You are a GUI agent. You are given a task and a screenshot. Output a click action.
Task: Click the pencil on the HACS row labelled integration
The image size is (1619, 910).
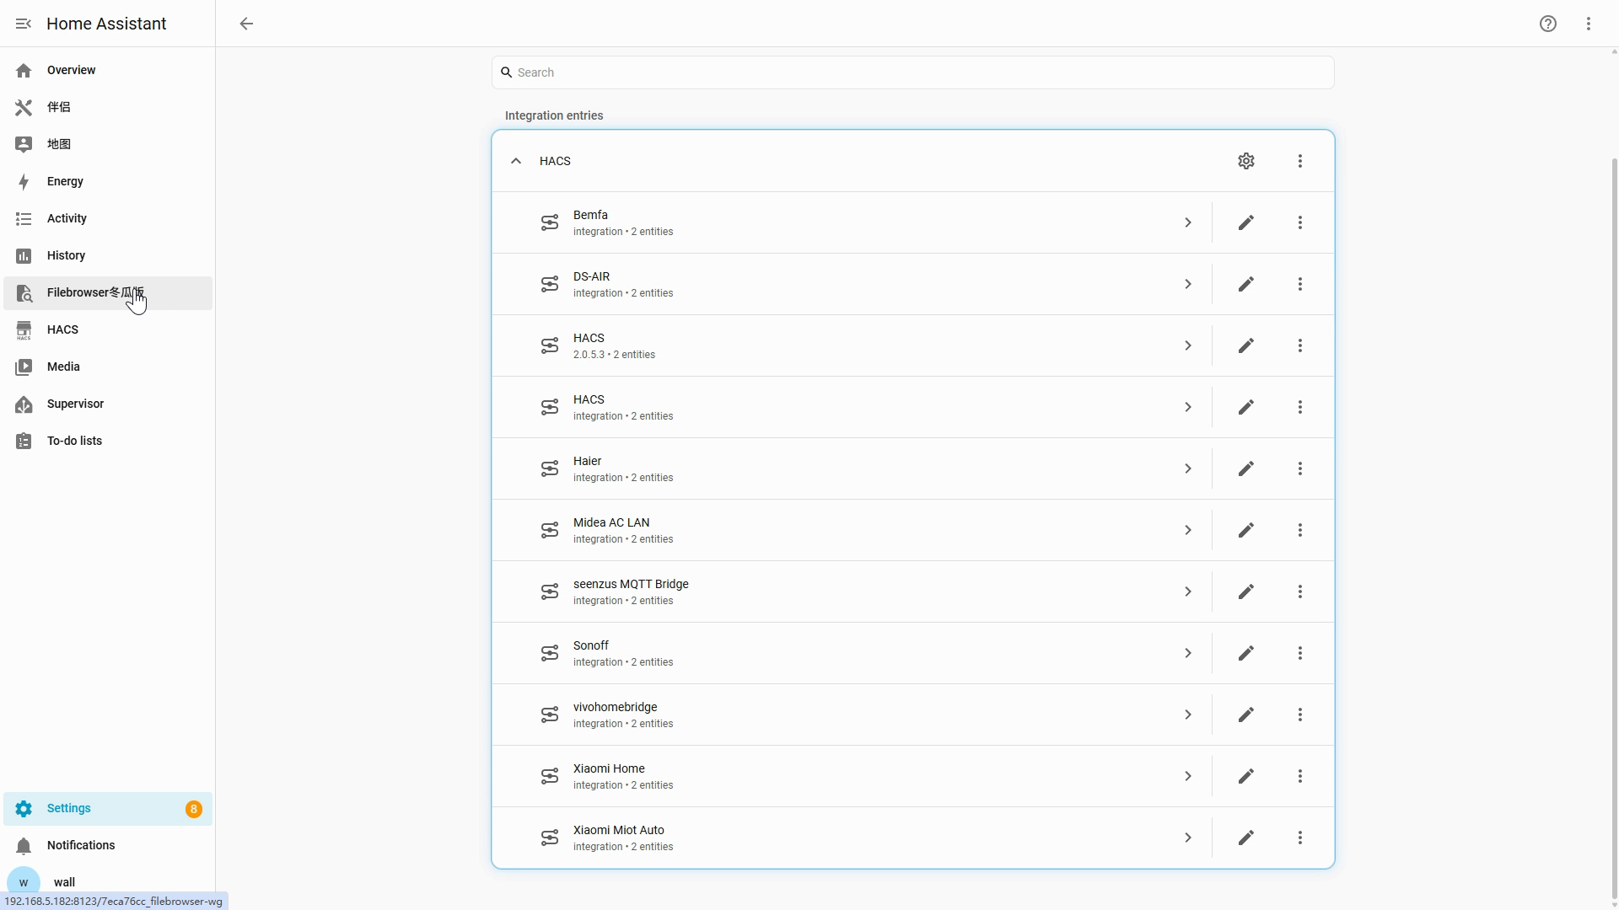pos(1246,407)
